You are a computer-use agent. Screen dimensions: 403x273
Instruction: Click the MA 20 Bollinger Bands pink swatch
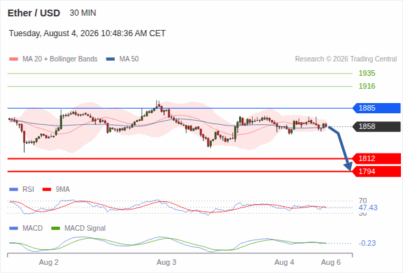tap(14, 59)
